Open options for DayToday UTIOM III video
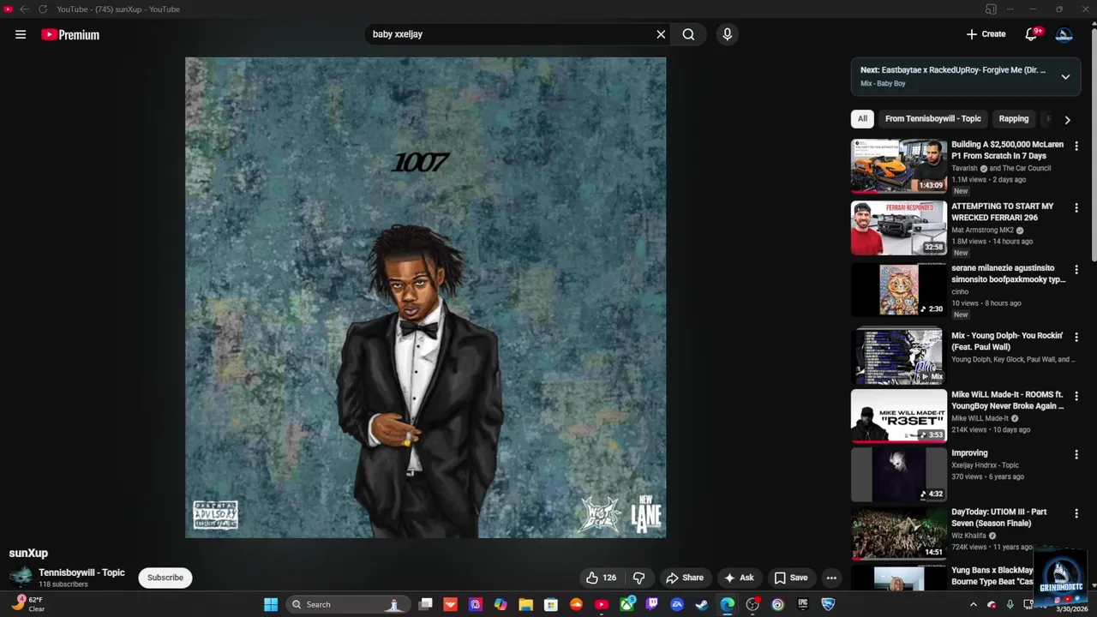Viewport: 1097px width, 617px height. (1076, 513)
